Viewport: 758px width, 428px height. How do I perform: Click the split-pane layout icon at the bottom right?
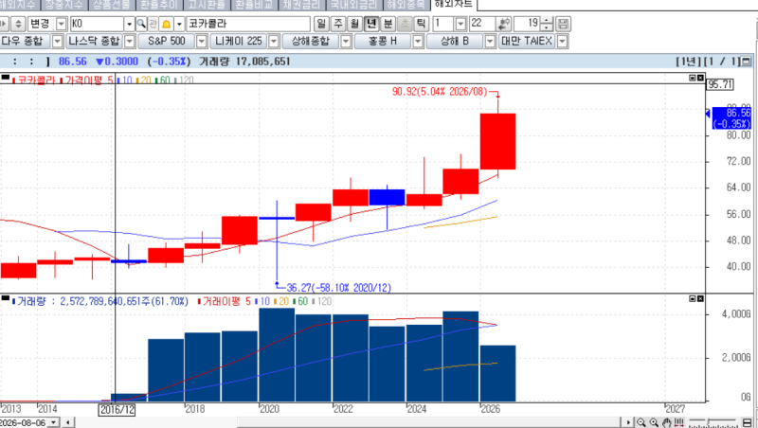point(748,422)
